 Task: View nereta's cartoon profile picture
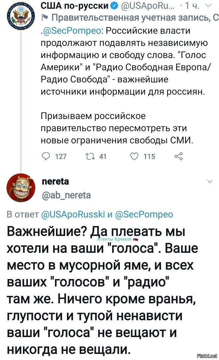pyautogui.click(x=21, y=188)
